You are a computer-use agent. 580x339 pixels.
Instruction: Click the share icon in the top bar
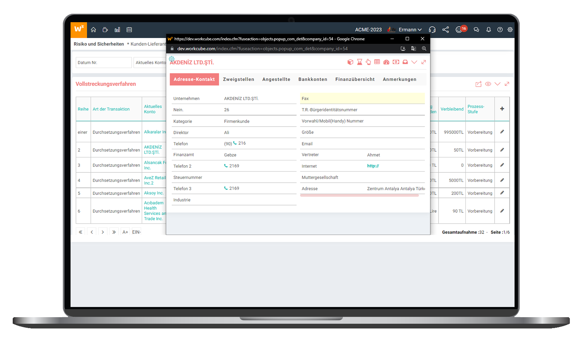445,30
